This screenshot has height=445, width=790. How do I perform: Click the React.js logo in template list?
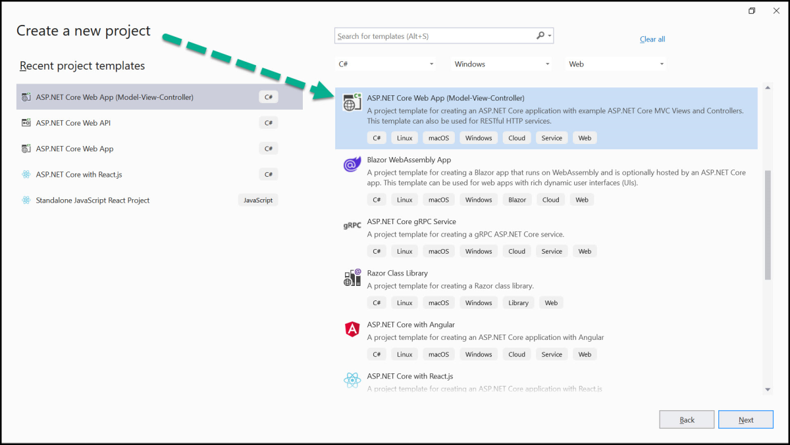pos(352,380)
